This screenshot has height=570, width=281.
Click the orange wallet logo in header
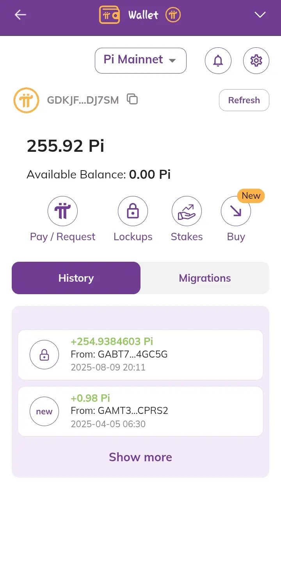[x=109, y=15]
